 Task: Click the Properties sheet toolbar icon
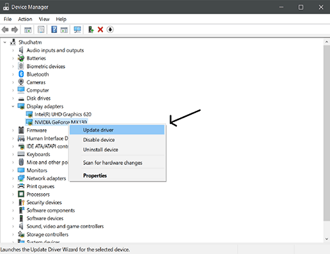tap(41, 30)
